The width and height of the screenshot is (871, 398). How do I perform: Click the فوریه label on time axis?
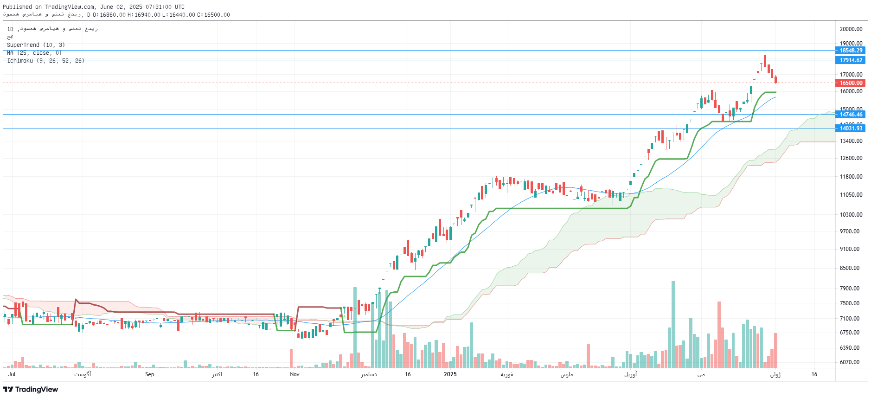click(x=506, y=374)
